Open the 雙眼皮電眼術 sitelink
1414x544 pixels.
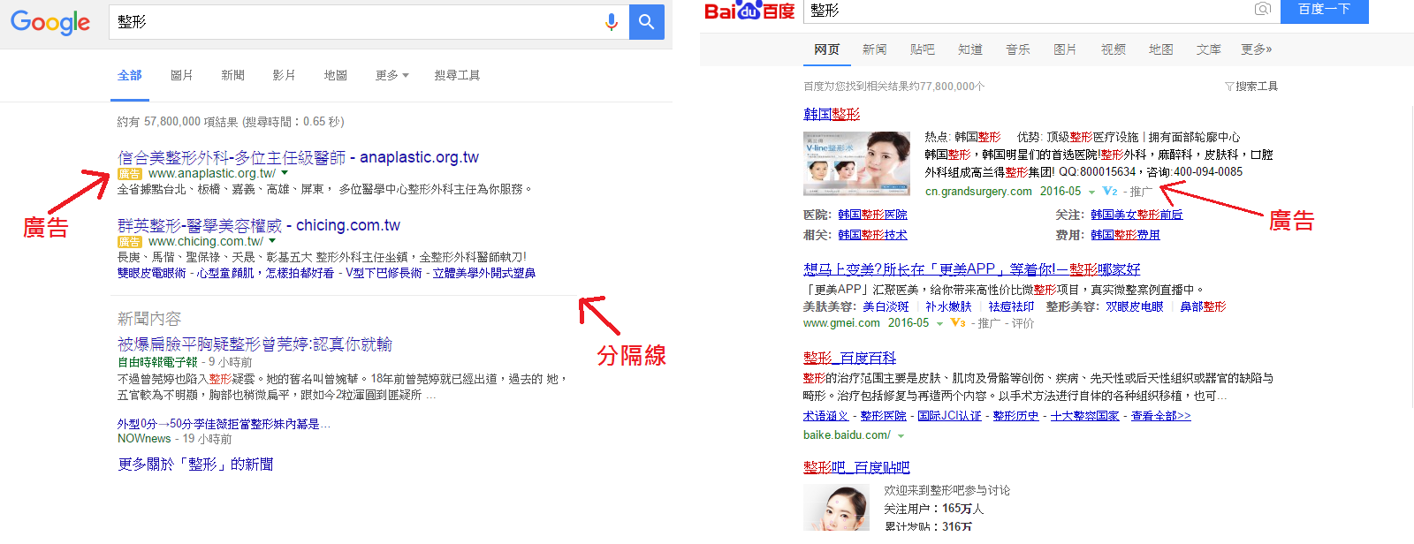(152, 274)
